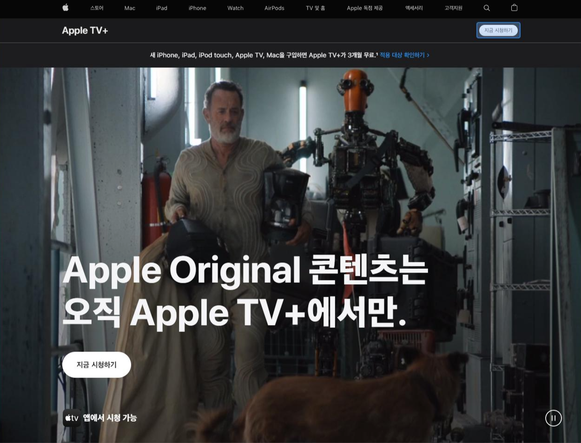Viewport: 581px width, 443px height.
Task: Open the TV 및 홈 menu
Action: pos(316,8)
